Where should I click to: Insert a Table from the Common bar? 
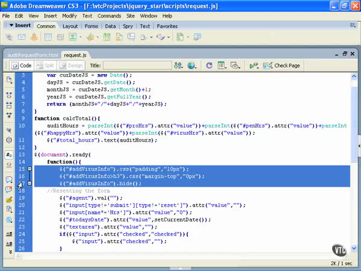(x=48, y=37)
